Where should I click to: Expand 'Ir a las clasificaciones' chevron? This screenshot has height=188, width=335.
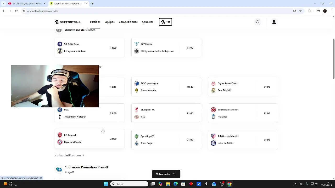tap(83, 155)
